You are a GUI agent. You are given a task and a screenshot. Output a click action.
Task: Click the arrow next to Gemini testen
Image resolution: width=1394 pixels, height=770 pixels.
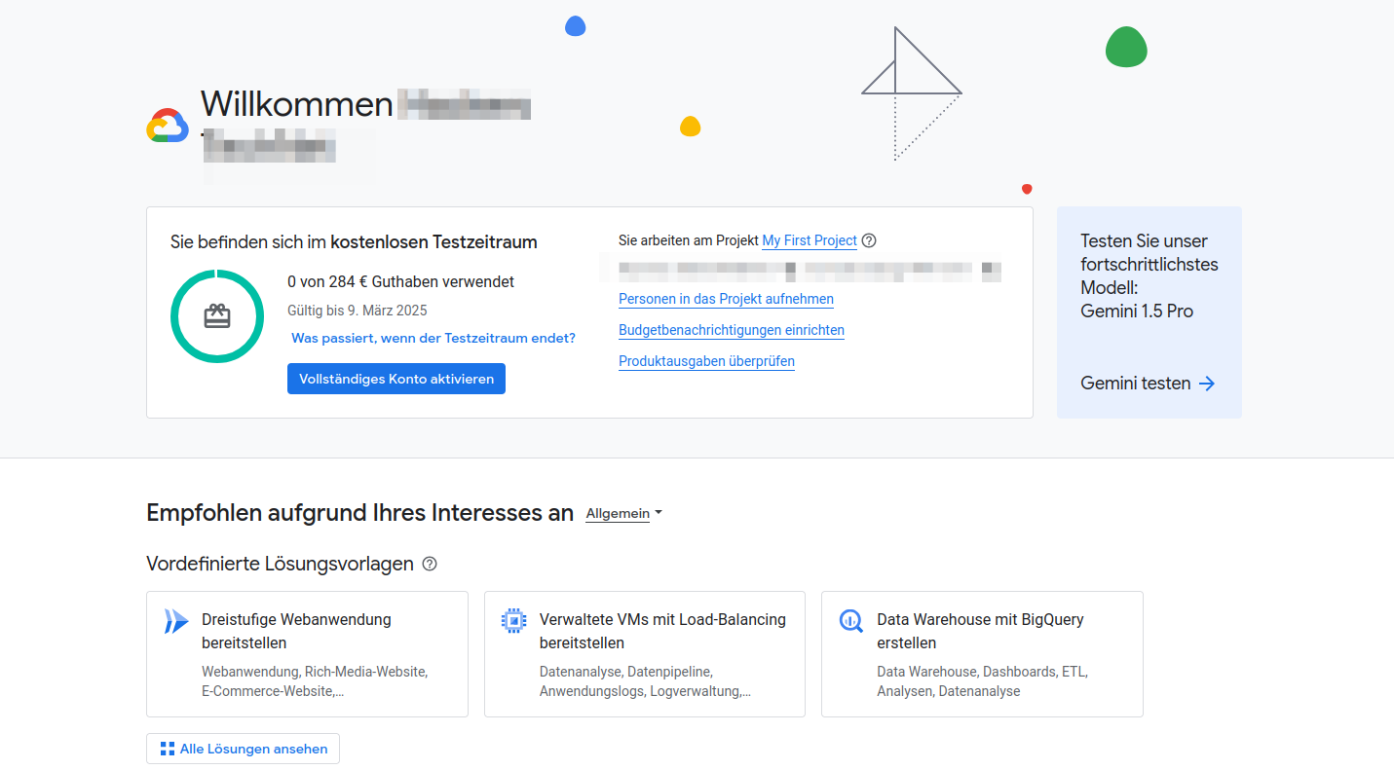tap(1207, 384)
